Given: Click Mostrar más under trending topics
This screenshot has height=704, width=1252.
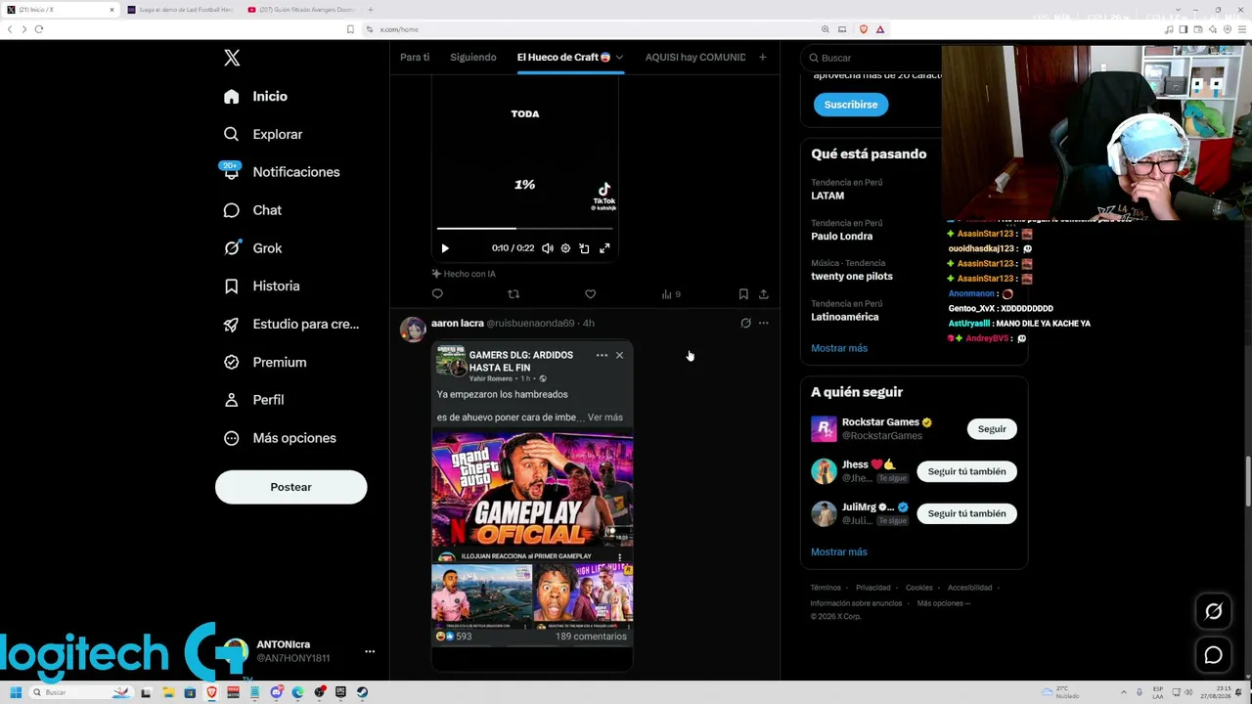Looking at the screenshot, I should coord(839,348).
